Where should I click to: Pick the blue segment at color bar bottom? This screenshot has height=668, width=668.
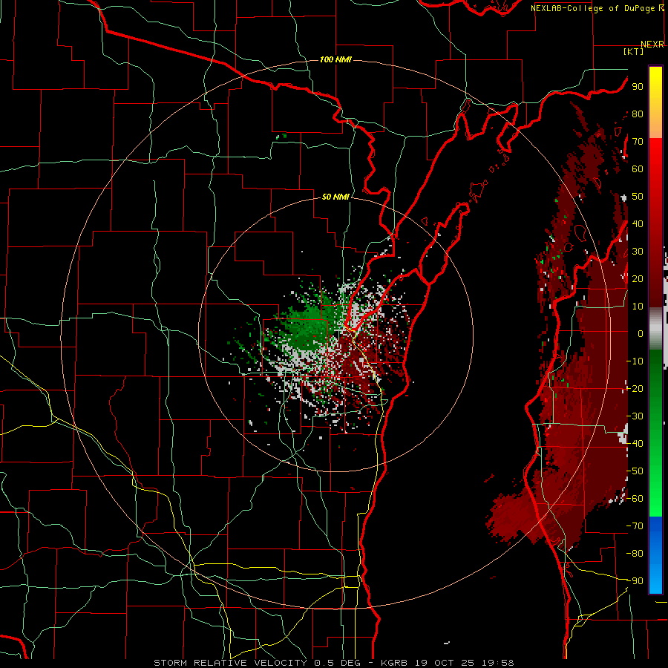pyautogui.click(x=655, y=554)
